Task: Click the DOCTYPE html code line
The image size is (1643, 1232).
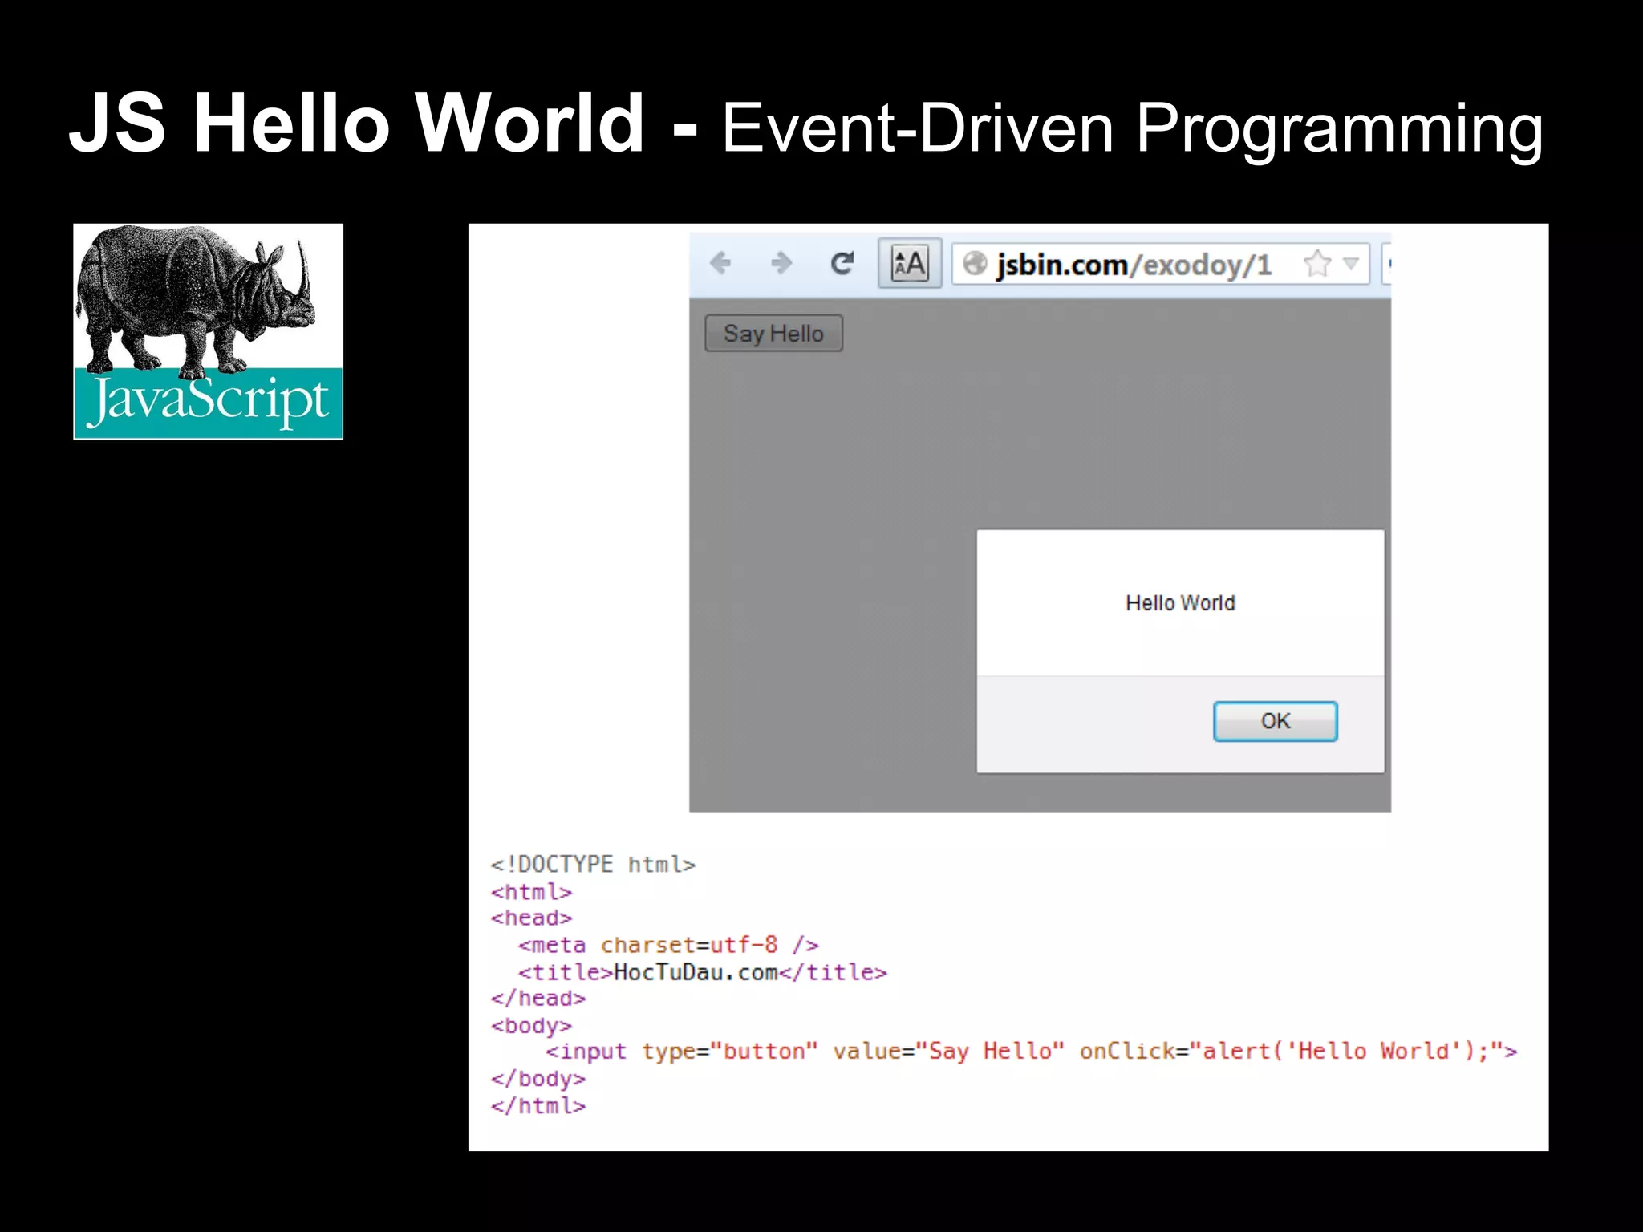Action: [x=593, y=865]
